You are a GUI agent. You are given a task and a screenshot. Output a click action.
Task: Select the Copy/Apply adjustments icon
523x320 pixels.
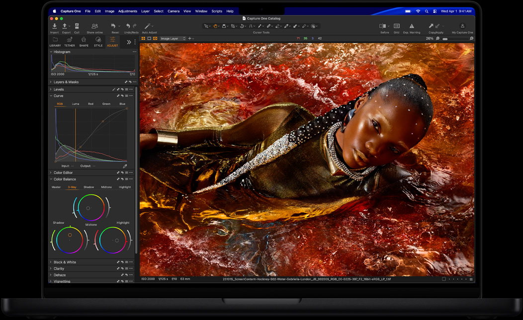(x=434, y=26)
